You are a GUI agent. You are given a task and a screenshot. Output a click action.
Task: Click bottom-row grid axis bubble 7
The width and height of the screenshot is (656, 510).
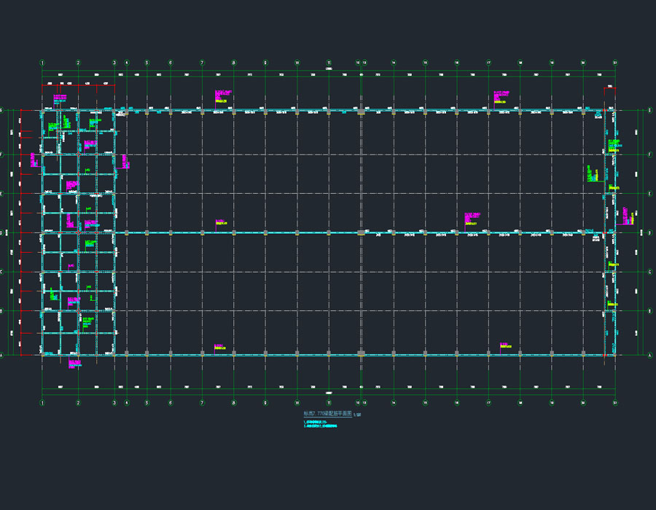(202, 403)
